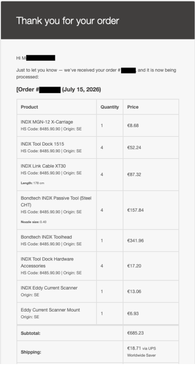Click the order date heading July 15, 2026

(x=81, y=90)
